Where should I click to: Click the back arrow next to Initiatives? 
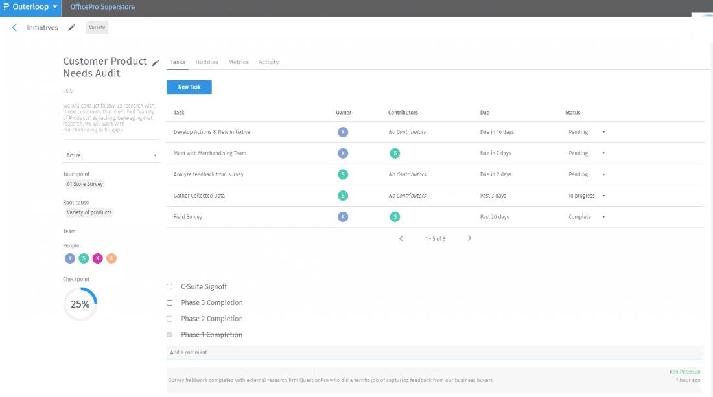(x=14, y=28)
